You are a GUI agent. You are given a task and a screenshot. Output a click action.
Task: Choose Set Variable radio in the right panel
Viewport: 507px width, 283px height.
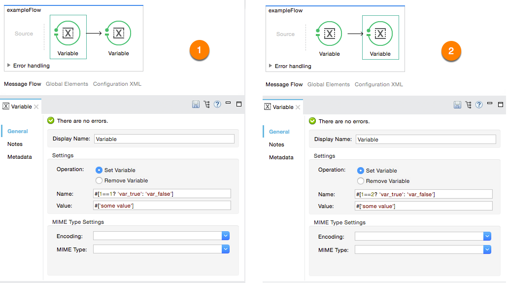coord(361,171)
